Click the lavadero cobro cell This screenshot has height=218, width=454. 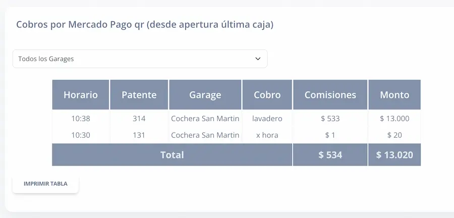point(267,119)
